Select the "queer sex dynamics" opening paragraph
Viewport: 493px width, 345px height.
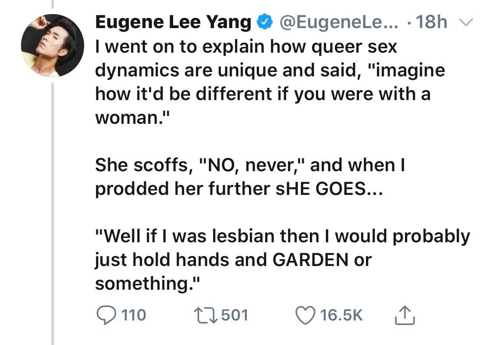point(263,82)
